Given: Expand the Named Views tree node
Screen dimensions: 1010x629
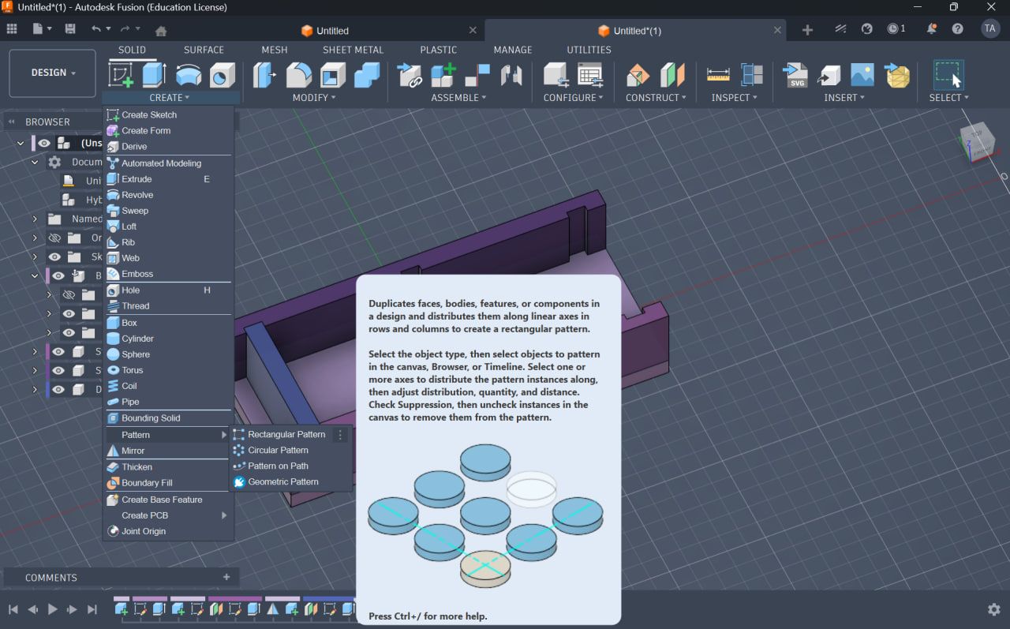Looking at the screenshot, I should coord(35,219).
